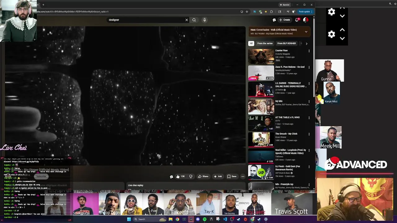Image resolution: width=397 pixels, height=223 pixels.
Task: Open the options menu for 'AT THE TABLE x FL NINO'
Action: pos(309,118)
